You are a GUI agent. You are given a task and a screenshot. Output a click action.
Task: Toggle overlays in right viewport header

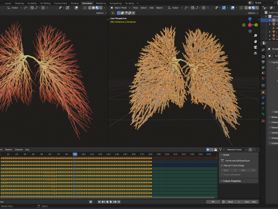(232, 8)
